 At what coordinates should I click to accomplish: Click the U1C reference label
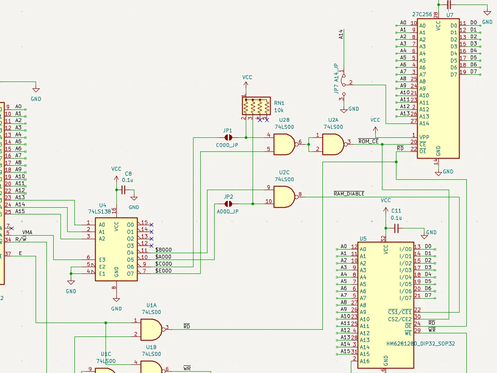(x=106, y=354)
